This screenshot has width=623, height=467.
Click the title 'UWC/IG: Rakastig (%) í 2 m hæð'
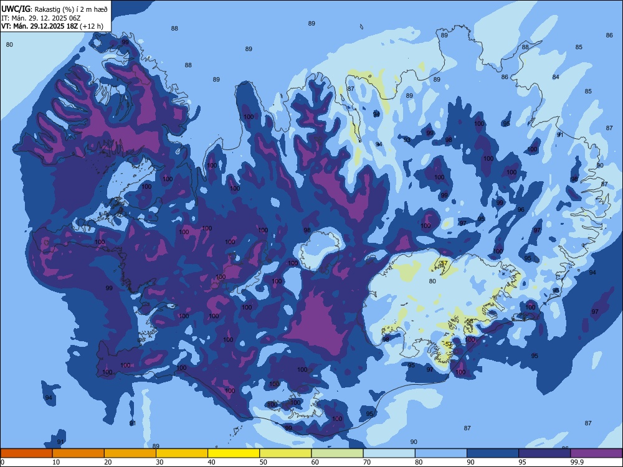coord(54,9)
